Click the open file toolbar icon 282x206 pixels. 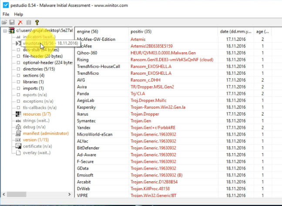[x=4, y=22]
